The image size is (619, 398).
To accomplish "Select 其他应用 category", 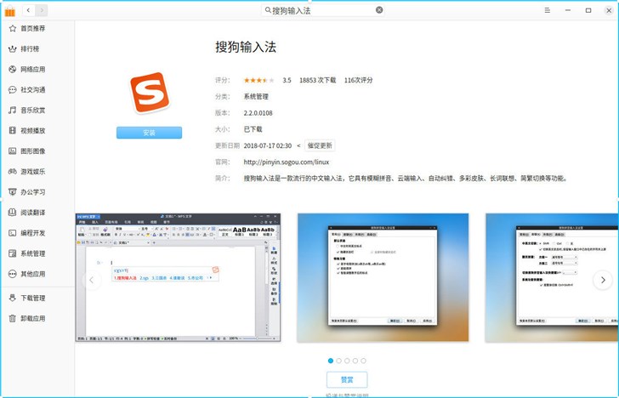I will [33, 274].
